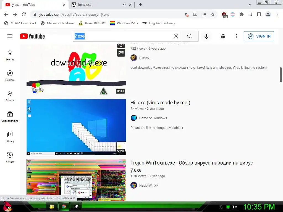Add the ÿ.exe video to queue
The image size is (283, 212).
tap(121, 53)
